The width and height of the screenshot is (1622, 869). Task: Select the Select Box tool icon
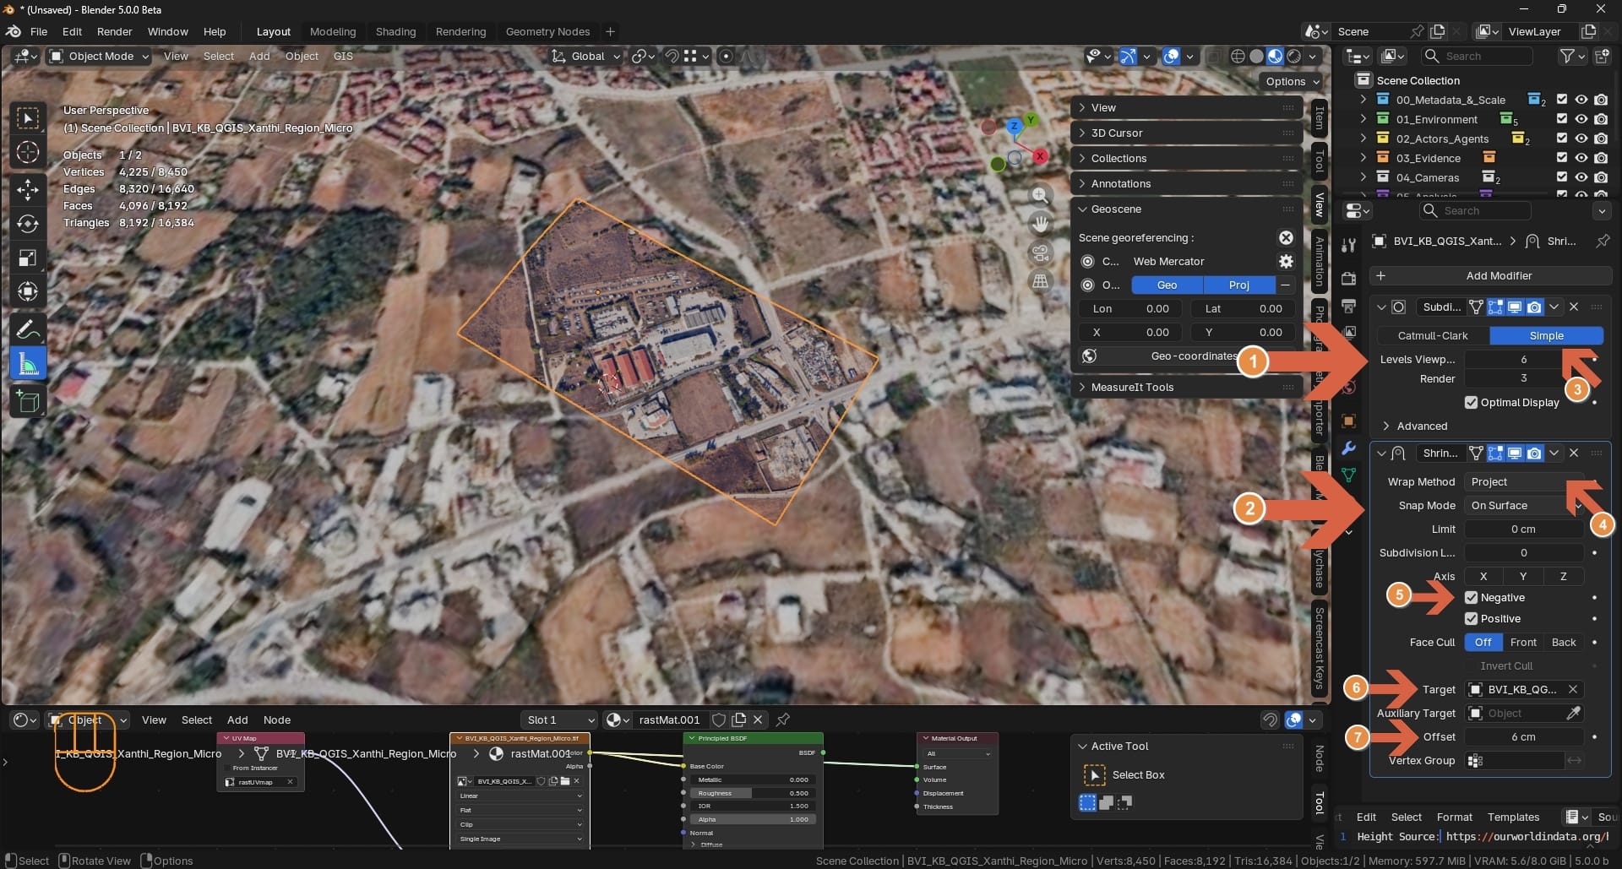tap(28, 118)
